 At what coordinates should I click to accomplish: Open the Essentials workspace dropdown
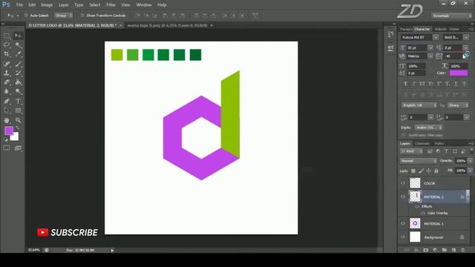tap(452, 16)
